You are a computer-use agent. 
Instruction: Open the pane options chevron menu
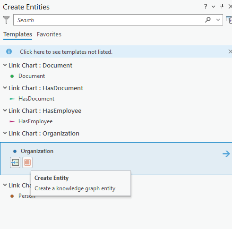[213, 7]
